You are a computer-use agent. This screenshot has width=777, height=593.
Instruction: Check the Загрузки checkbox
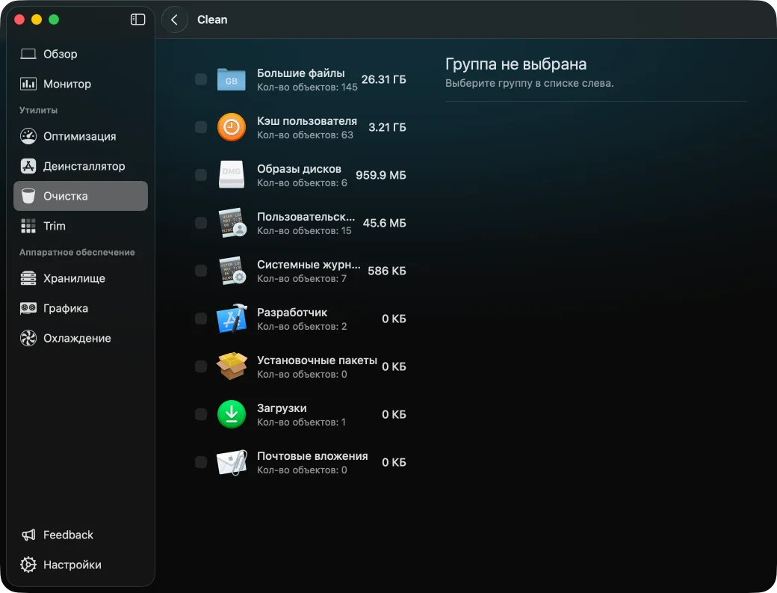pos(201,414)
